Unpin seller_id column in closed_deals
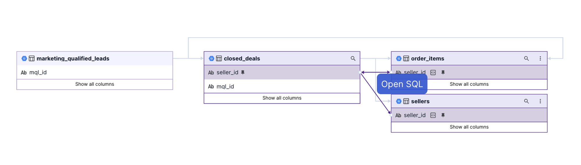581x165 pixels. point(243,72)
